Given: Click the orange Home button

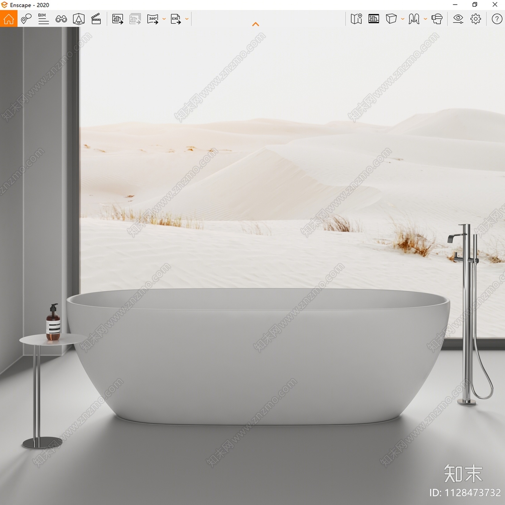Looking at the screenshot, I should [9, 19].
